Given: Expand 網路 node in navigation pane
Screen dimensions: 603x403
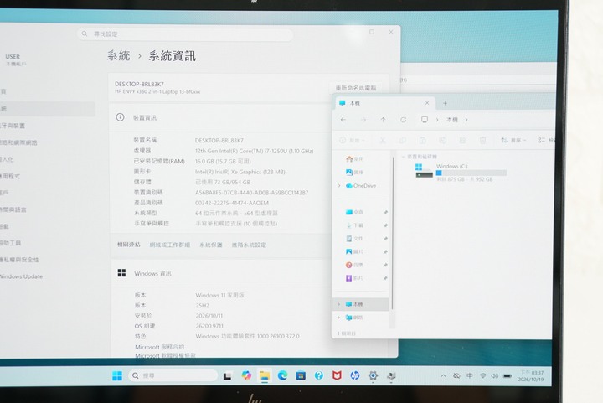Looking at the screenshot, I should click(x=339, y=318).
